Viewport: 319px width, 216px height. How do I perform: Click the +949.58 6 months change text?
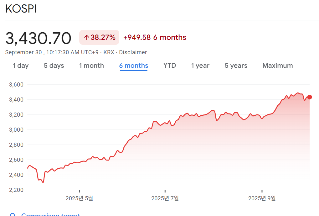(155, 38)
